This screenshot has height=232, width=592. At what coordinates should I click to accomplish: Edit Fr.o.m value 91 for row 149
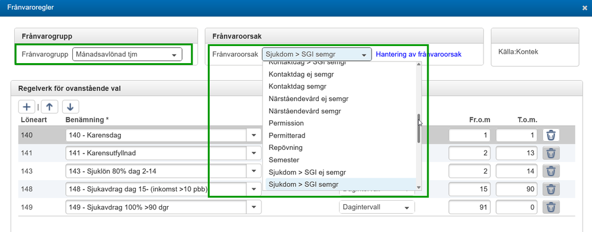470,207
